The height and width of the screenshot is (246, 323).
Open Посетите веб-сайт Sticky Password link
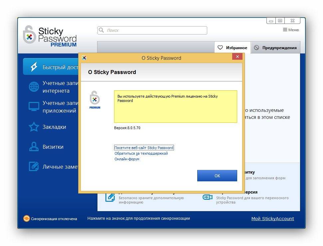coord(144,148)
